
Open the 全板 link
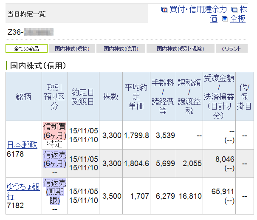237,19
